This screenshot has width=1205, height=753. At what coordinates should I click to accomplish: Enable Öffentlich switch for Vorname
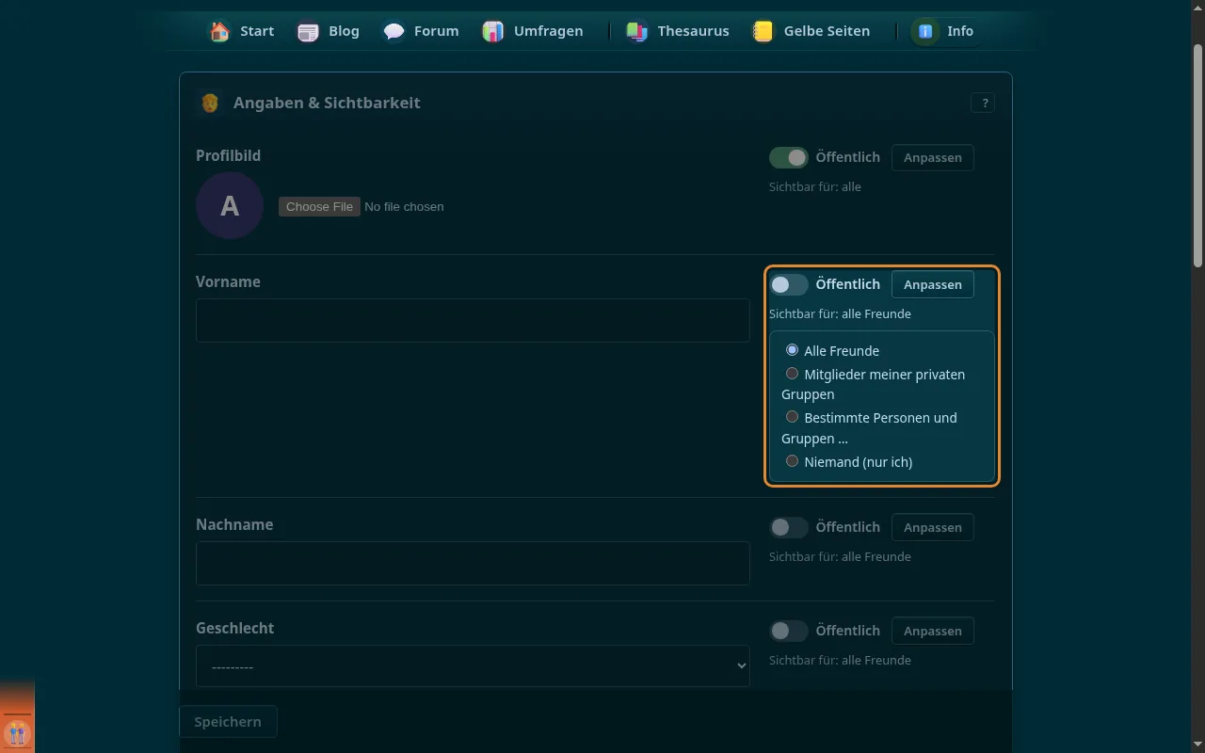tap(789, 284)
